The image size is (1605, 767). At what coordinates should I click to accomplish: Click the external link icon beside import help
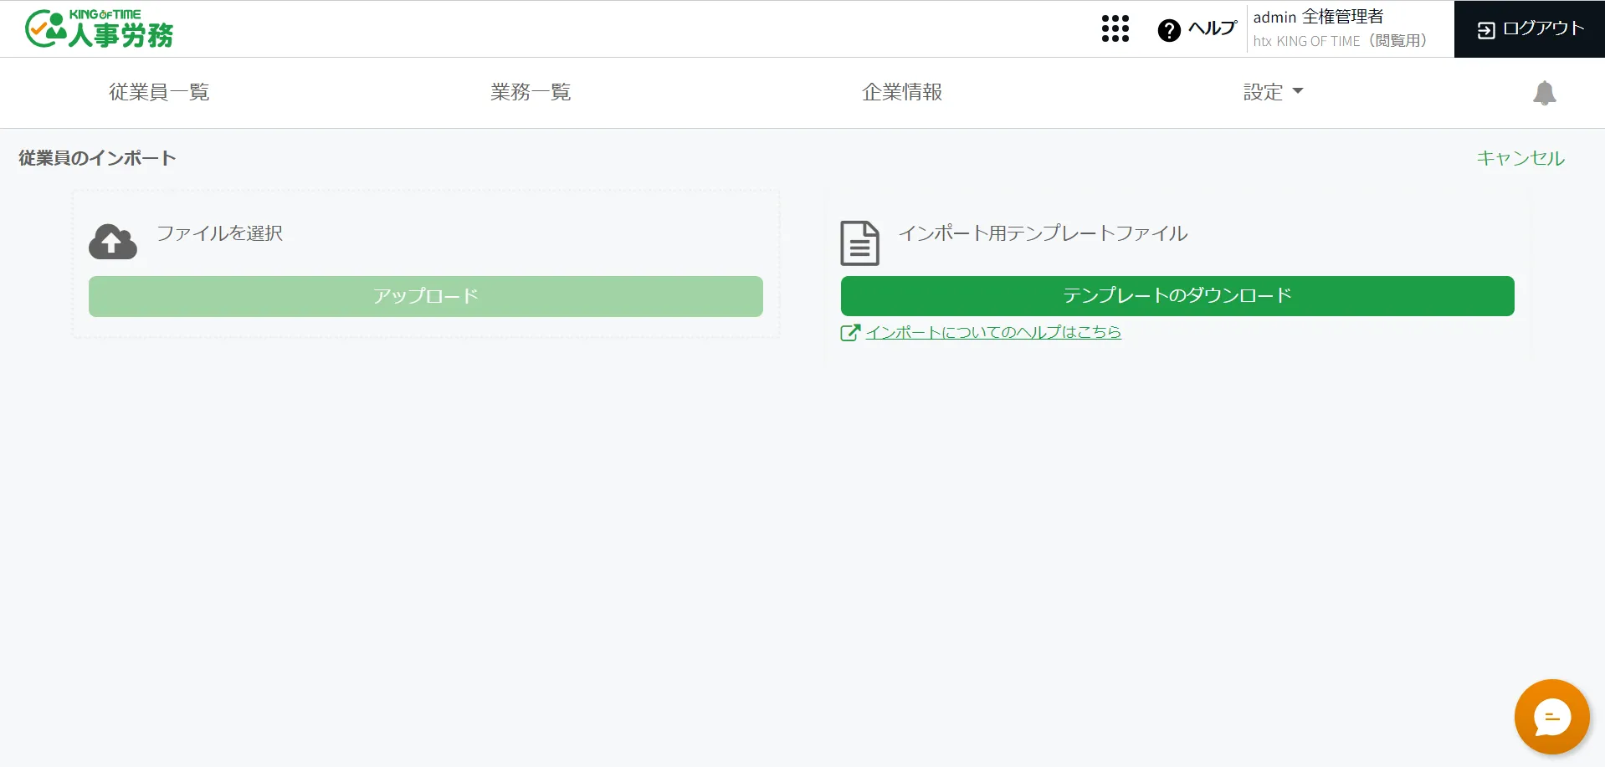[x=849, y=333]
